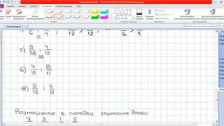Insert a triangle shape
The height and width of the screenshot is (126, 224).
tap(130, 14)
